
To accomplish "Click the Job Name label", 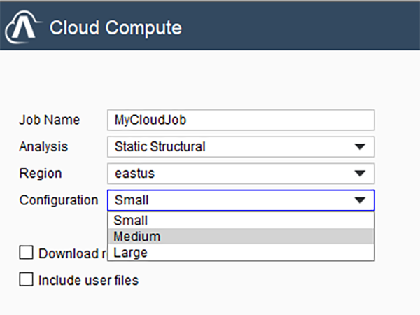I will click(x=49, y=120).
